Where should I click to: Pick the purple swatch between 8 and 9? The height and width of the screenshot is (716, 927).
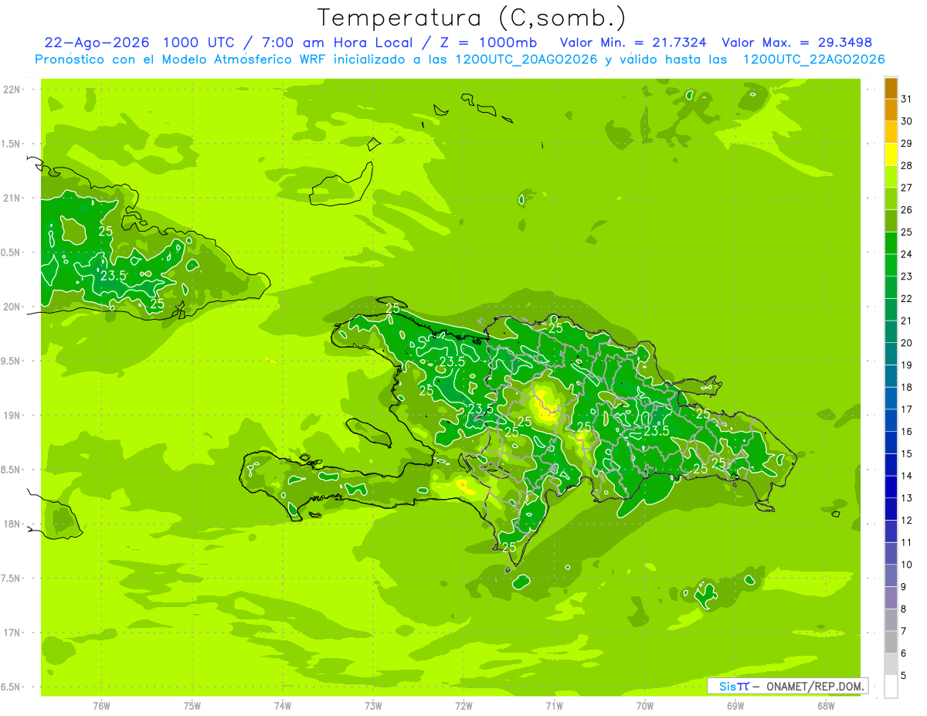click(x=891, y=598)
